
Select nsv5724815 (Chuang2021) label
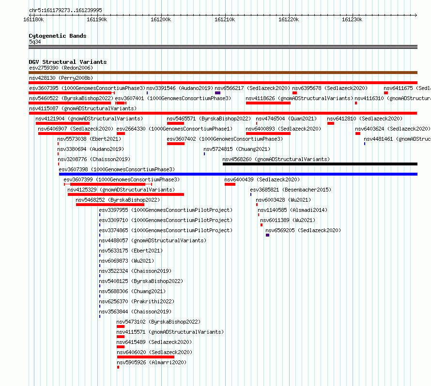point(237,149)
